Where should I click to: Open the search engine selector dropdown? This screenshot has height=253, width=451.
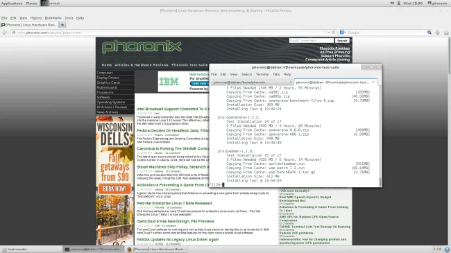coord(343,33)
